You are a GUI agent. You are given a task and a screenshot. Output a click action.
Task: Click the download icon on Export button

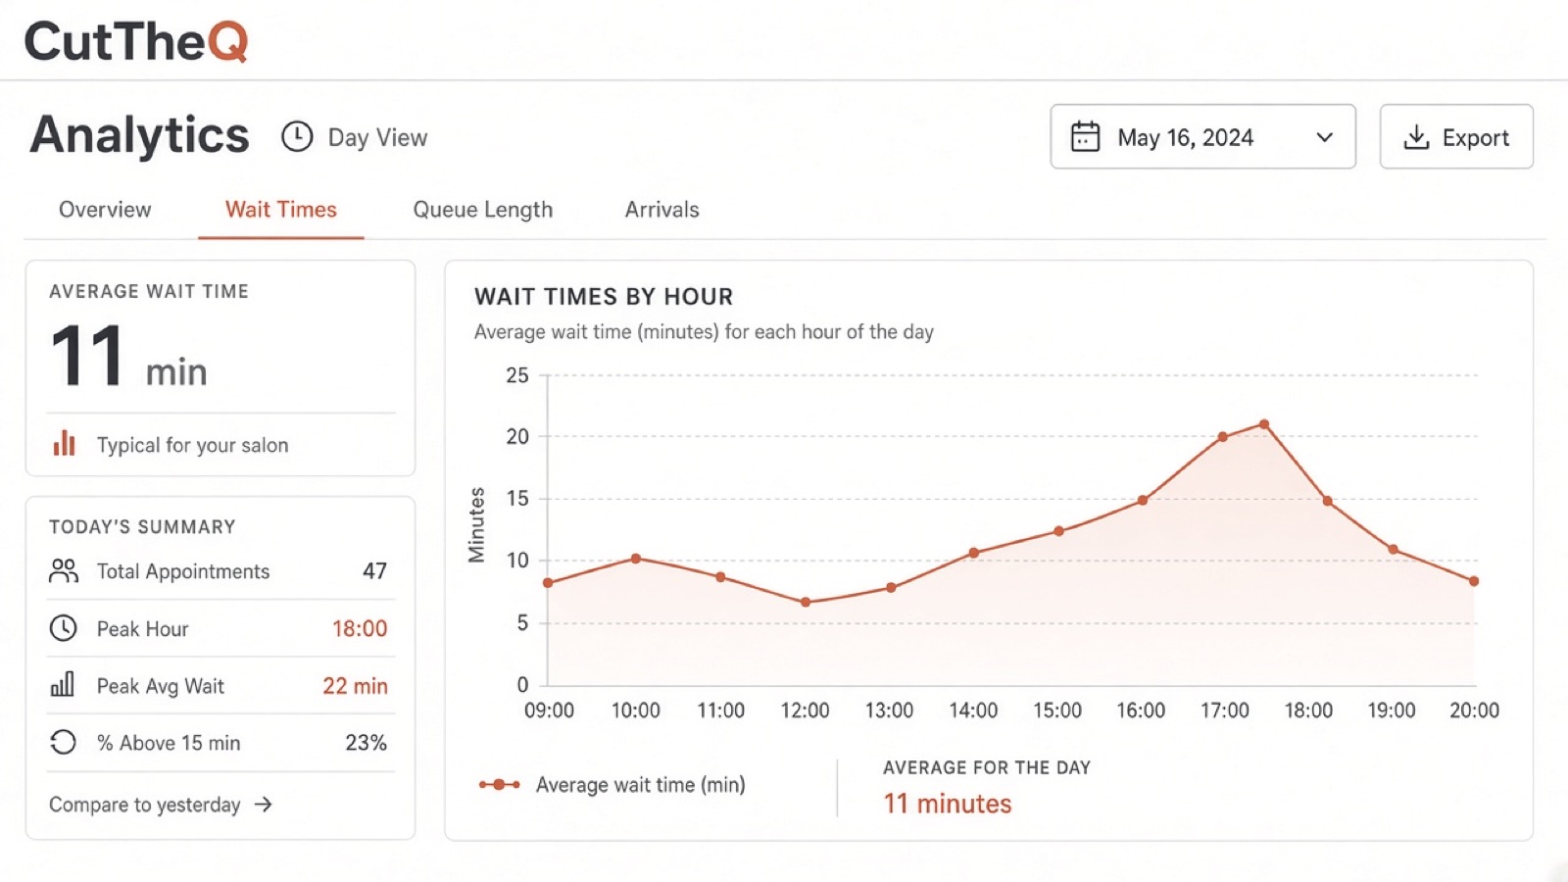coord(1416,137)
